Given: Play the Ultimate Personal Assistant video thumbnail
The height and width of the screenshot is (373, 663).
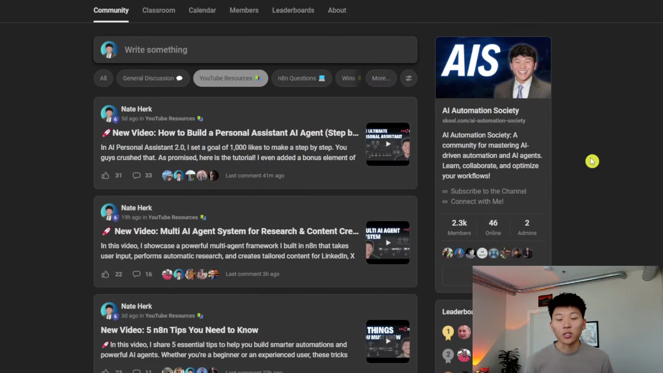Looking at the screenshot, I should tap(388, 144).
